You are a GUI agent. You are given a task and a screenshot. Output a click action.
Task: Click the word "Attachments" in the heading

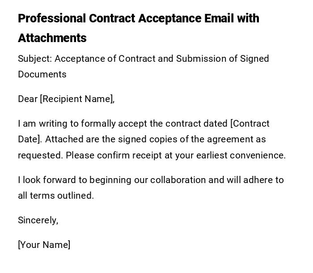tap(52, 38)
